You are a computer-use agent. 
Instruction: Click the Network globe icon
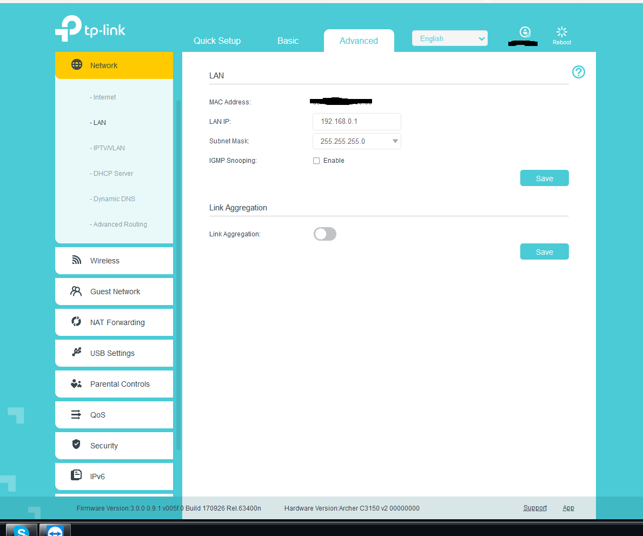pyautogui.click(x=77, y=65)
